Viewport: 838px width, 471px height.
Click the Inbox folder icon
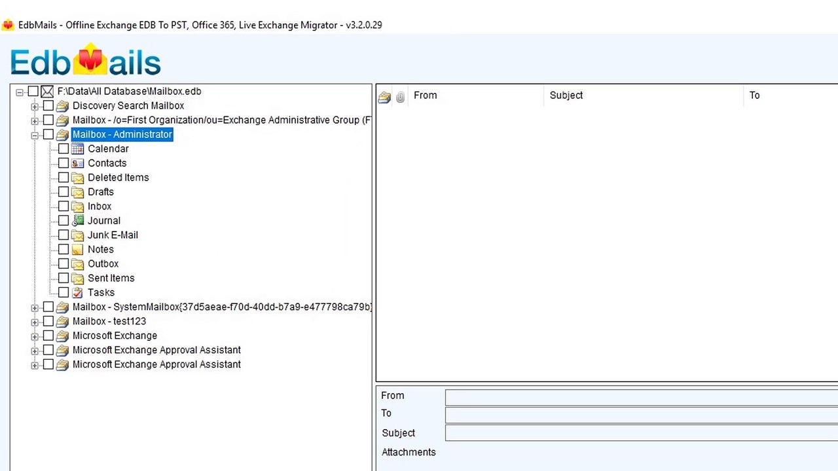pyautogui.click(x=77, y=206)
